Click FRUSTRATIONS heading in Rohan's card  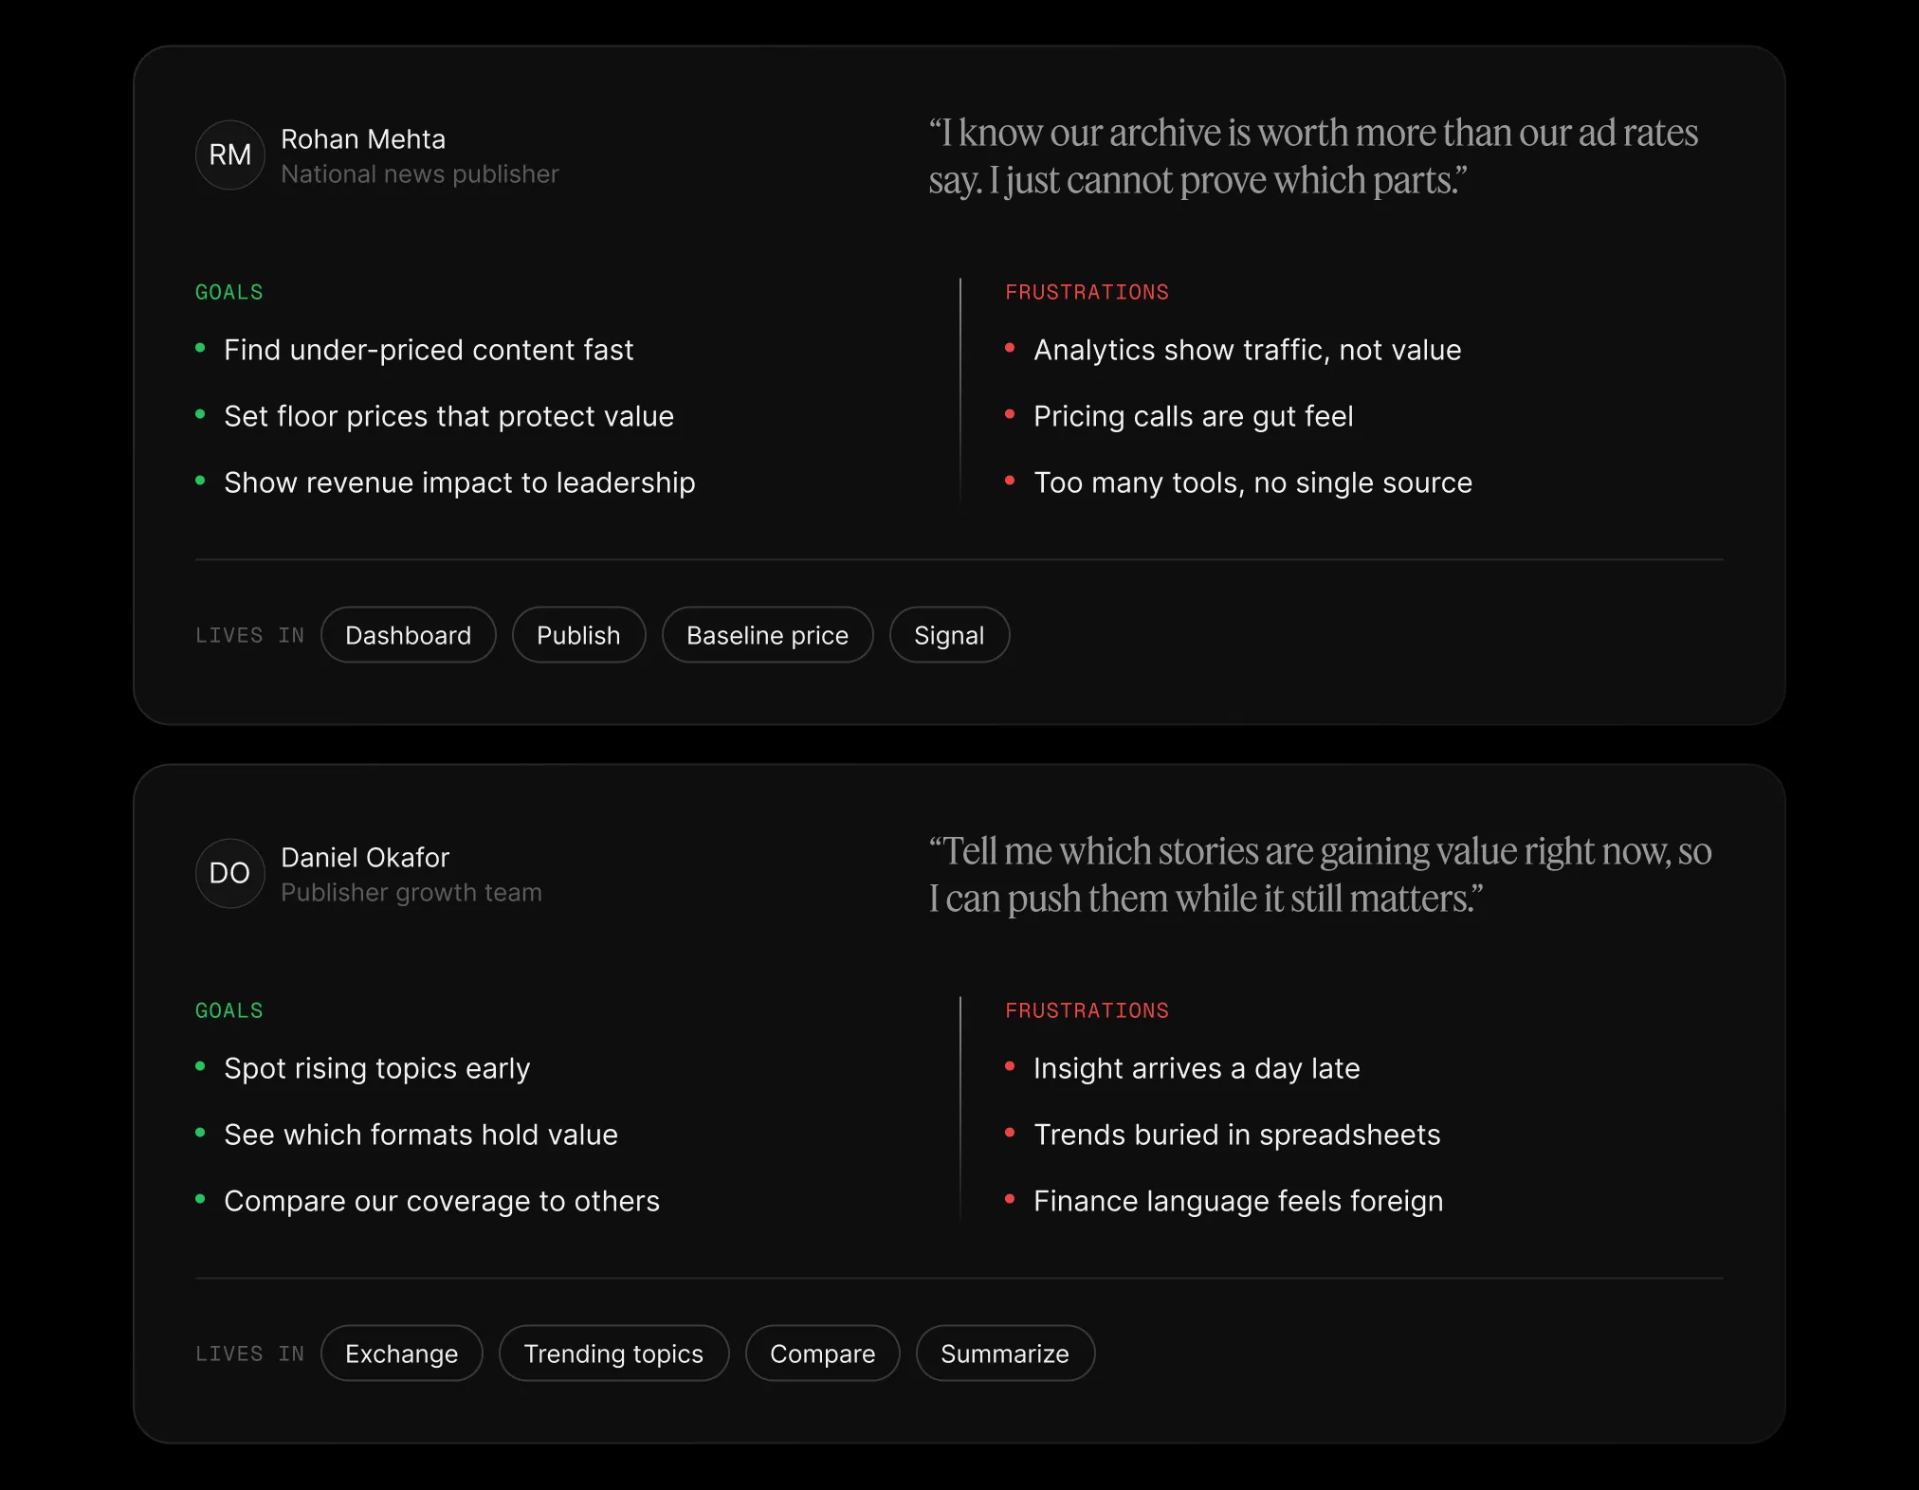(1087, 292)
